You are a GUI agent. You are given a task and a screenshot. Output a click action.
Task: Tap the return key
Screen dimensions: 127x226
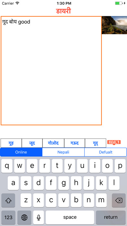pyautogui.click(x=111, y=217)
